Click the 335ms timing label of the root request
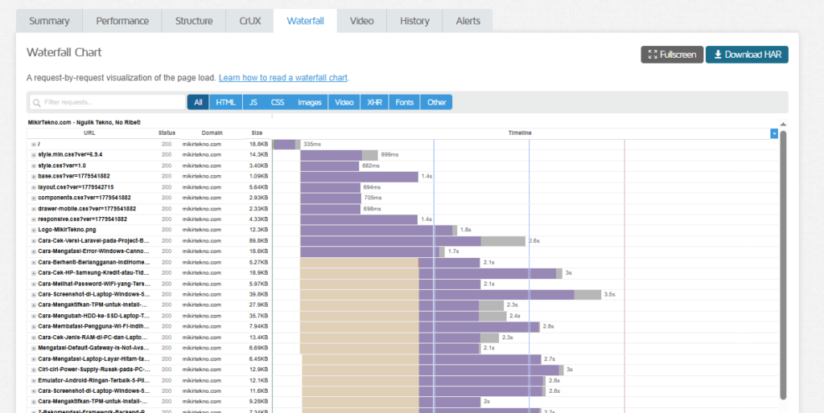 coord(312,145)
